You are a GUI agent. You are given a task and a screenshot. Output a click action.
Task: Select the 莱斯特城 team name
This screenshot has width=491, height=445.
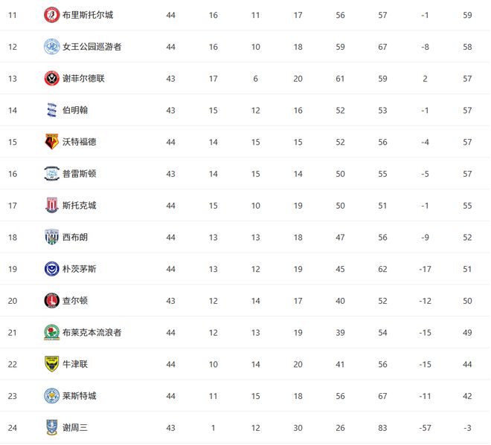click(79, 396)
